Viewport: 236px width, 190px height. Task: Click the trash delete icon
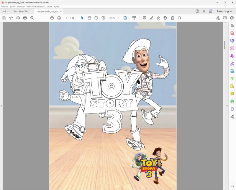point(173,18)
